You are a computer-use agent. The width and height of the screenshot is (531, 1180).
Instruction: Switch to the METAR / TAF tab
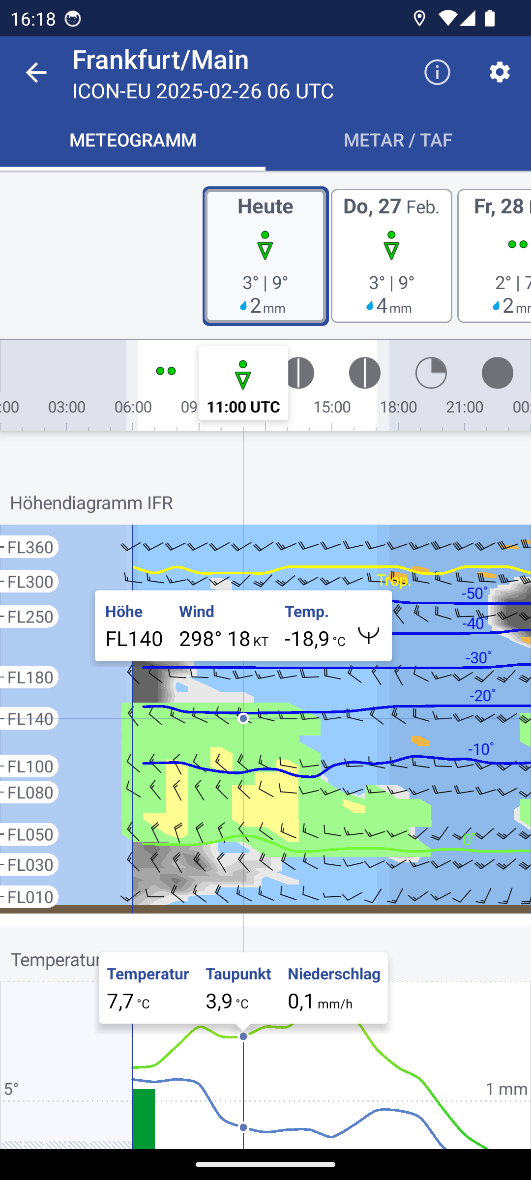click(398, 141)
